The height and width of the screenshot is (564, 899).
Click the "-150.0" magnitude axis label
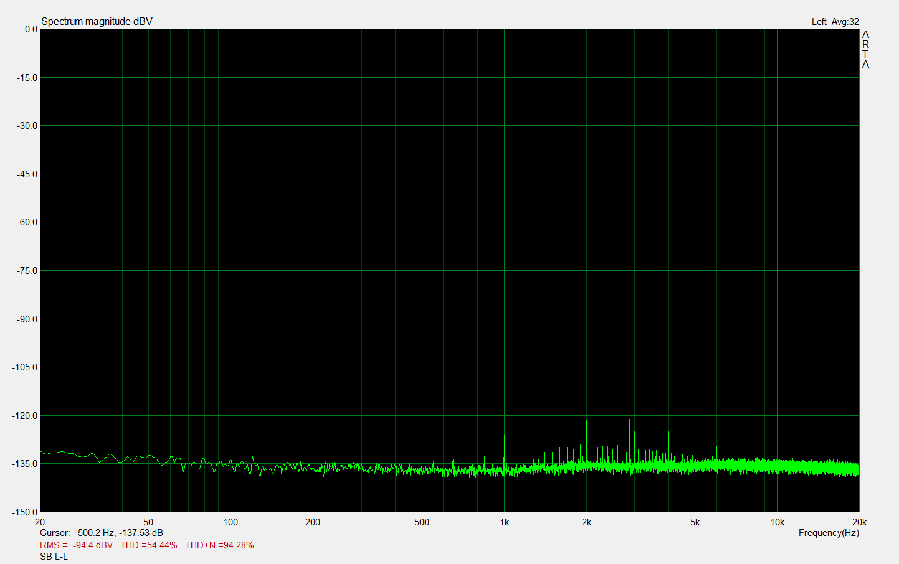coord(25,512)
